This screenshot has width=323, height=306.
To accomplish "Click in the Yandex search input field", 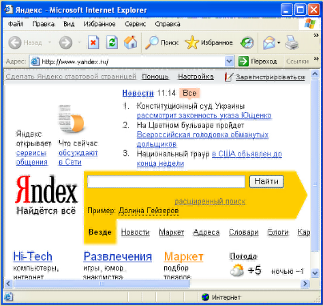I will point(166,182).
